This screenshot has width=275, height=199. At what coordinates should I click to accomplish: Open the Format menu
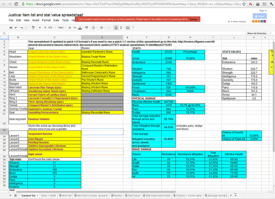pyautogui.click(x=46, y=20)
